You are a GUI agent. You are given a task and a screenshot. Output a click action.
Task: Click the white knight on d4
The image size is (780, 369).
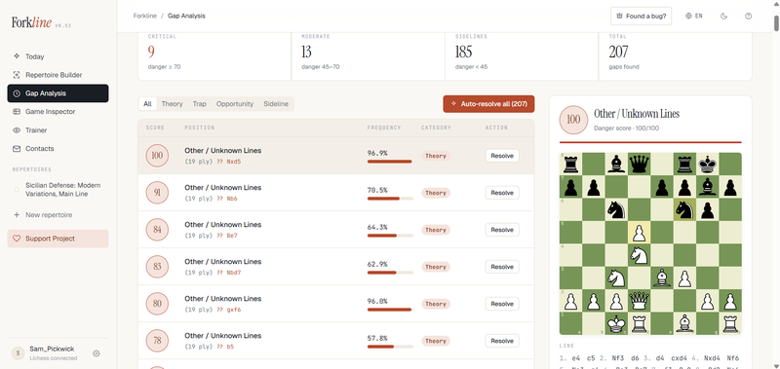point(640,255)
